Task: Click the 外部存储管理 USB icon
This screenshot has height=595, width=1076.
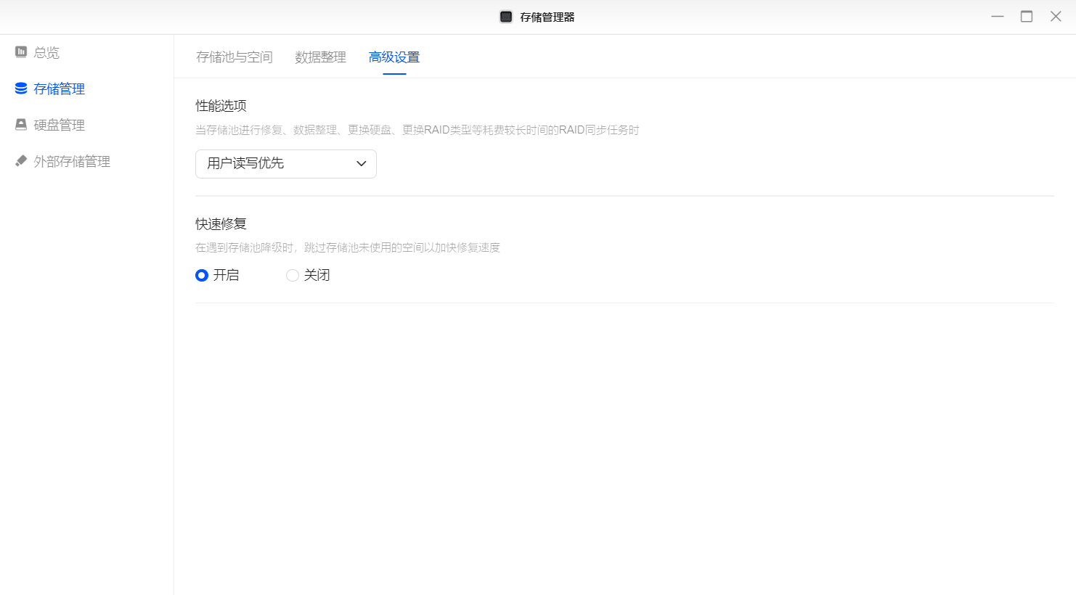Action: (x=21, y=161)
